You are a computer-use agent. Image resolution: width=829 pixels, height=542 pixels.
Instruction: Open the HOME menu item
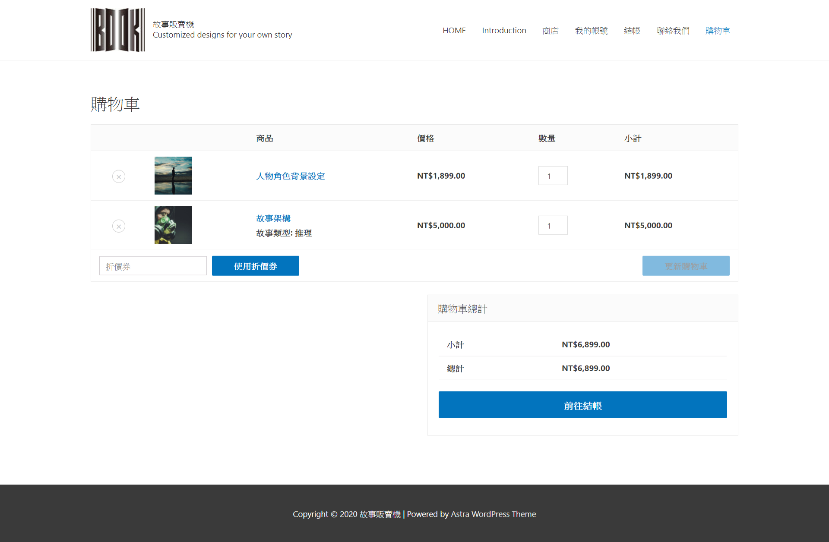pyautogui.click(x=454, y=31)
